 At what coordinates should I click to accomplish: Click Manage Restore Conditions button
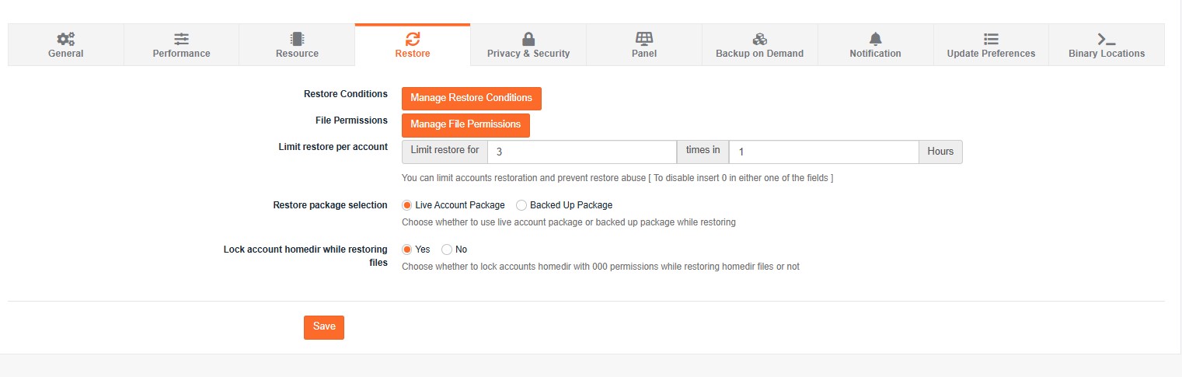(471, 99)
